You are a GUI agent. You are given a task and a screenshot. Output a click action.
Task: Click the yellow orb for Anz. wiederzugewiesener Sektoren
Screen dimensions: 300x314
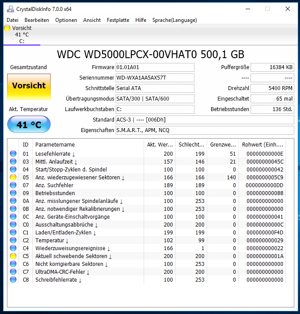point(13,177)
